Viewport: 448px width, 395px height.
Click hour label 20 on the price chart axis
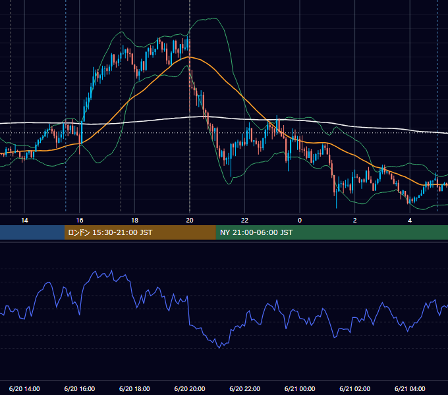190,220
